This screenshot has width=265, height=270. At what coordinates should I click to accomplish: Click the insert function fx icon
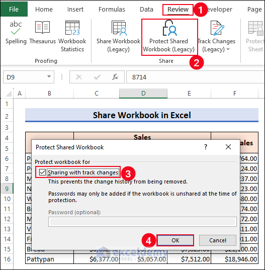pyautogui.click(x=115, y=77)
